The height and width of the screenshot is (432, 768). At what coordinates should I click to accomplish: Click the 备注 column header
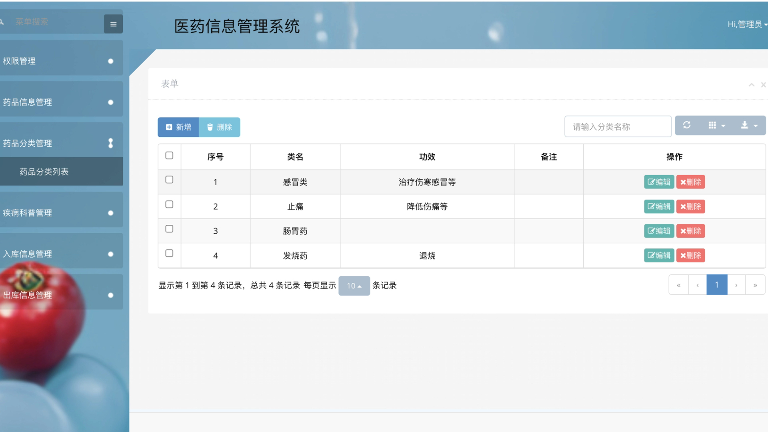point(549,157)
